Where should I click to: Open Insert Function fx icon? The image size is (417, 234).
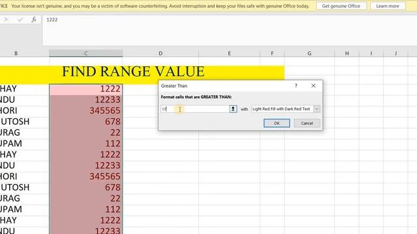tap(34, 19)
